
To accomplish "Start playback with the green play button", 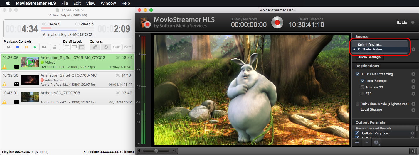I will coord(35,47).
